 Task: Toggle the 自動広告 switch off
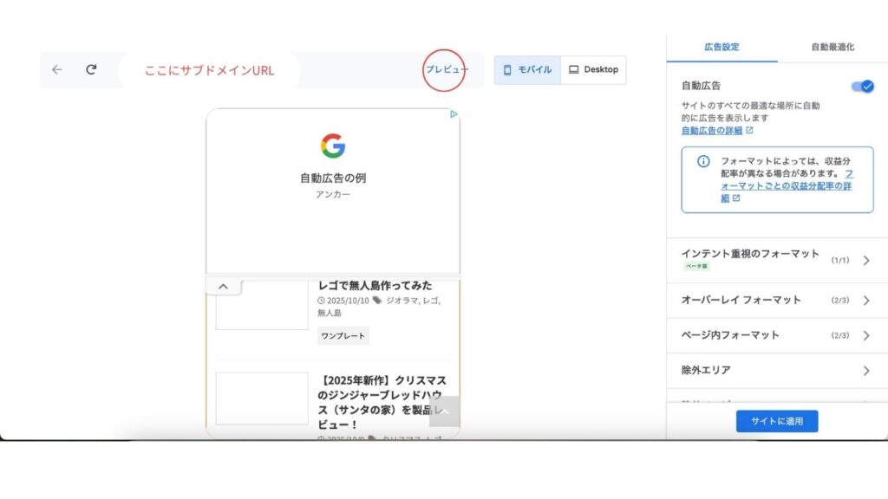(x=862, y=87)
